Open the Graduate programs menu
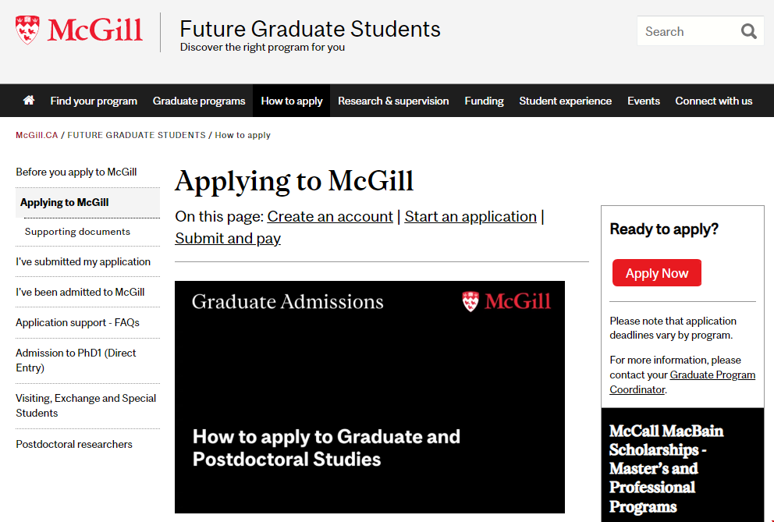This screenshot has width=774, height=522. click(x=199, y=101)
